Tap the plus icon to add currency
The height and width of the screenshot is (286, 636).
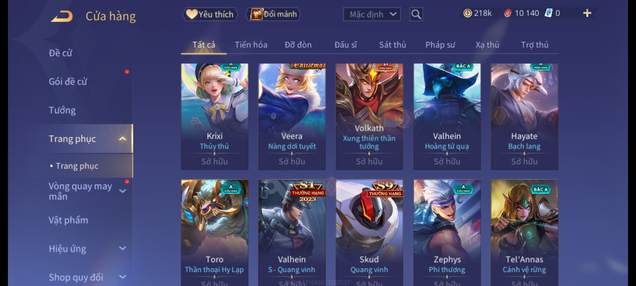(x=587, y=13)
